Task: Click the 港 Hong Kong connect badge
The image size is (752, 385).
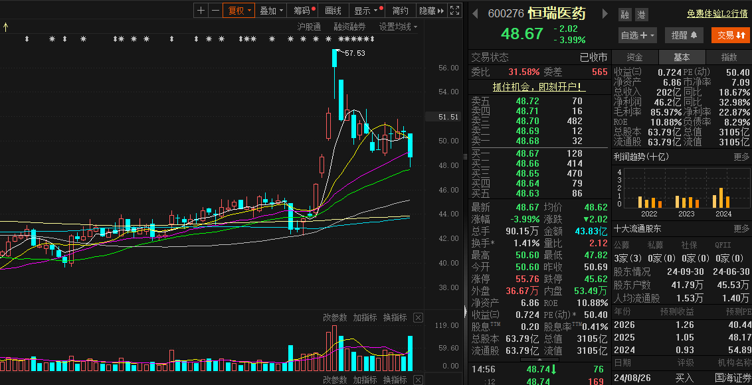Action: tap(641, 15)
